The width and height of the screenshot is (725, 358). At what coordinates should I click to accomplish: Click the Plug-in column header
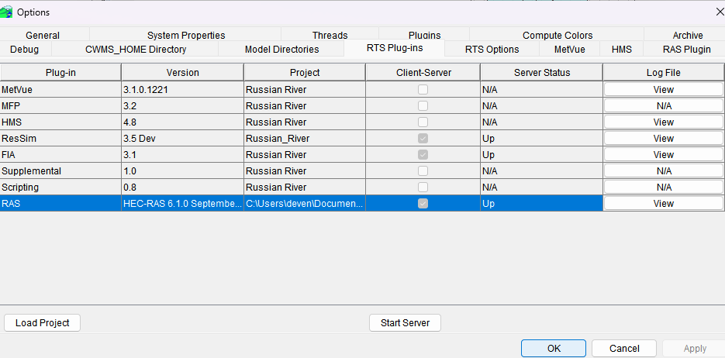pos(60,73)
